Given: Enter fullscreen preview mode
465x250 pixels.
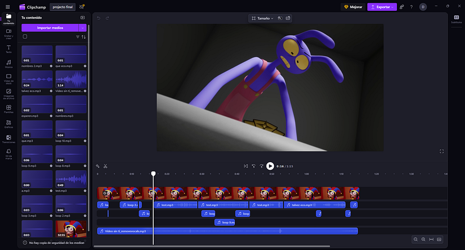Looking at the screenshot, I should point(442,151).
